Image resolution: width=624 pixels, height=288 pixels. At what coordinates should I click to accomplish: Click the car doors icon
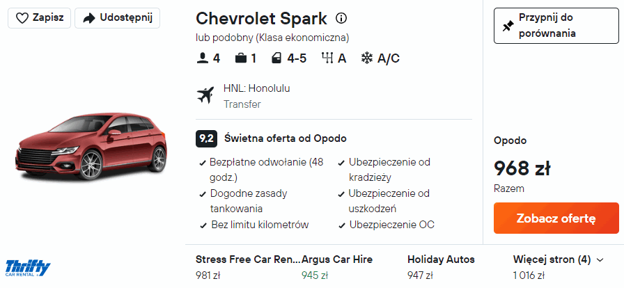point(277,58)
